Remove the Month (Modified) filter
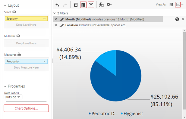The width and height of the screenshot is (186, 119). pyautogui.click(x=56, y=19)
